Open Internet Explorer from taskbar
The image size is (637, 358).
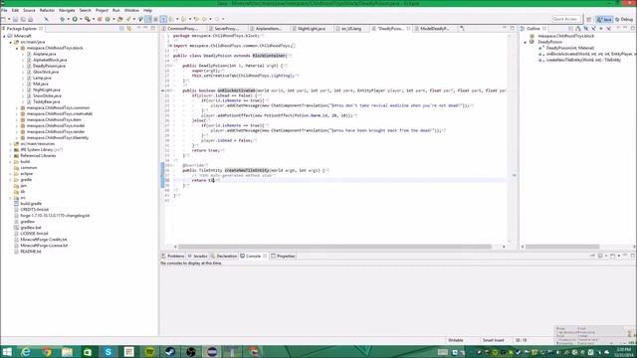pos(26,352)
